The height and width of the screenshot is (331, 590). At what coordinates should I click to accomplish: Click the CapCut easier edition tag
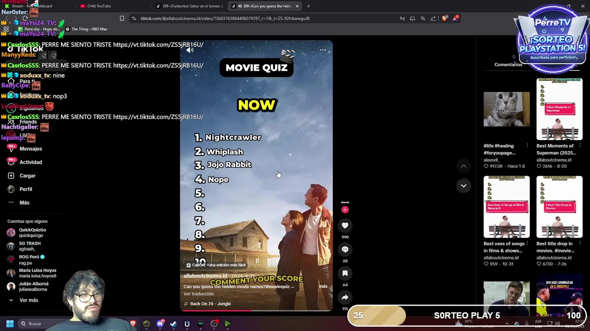click(216, 265)
